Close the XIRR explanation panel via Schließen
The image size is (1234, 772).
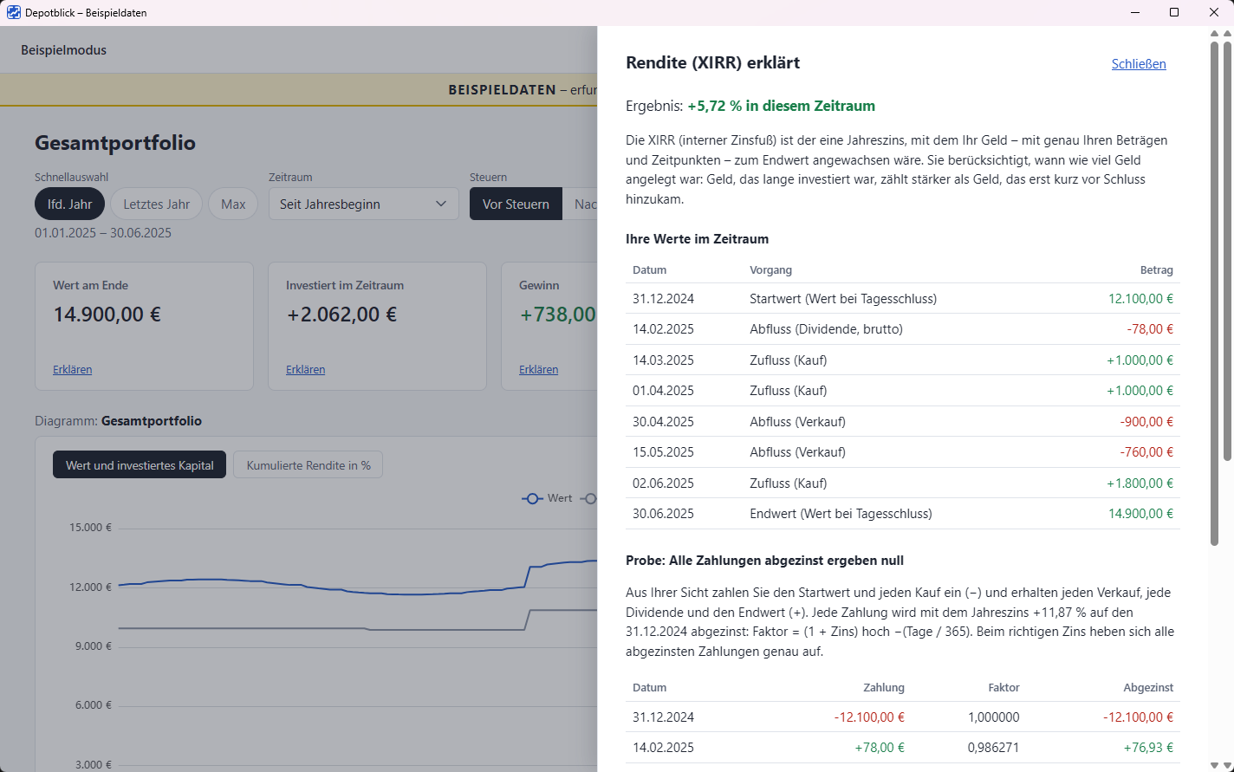click(1139, 64)
